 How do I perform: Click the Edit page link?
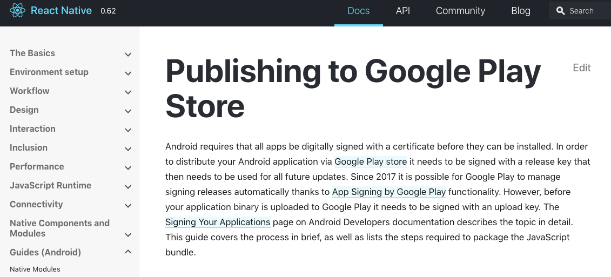[x=582, y=68]
